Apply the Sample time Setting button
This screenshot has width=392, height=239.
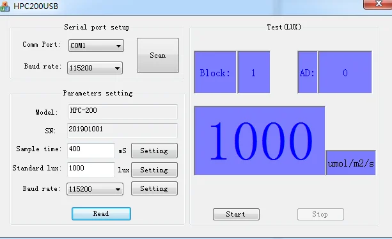154,151
